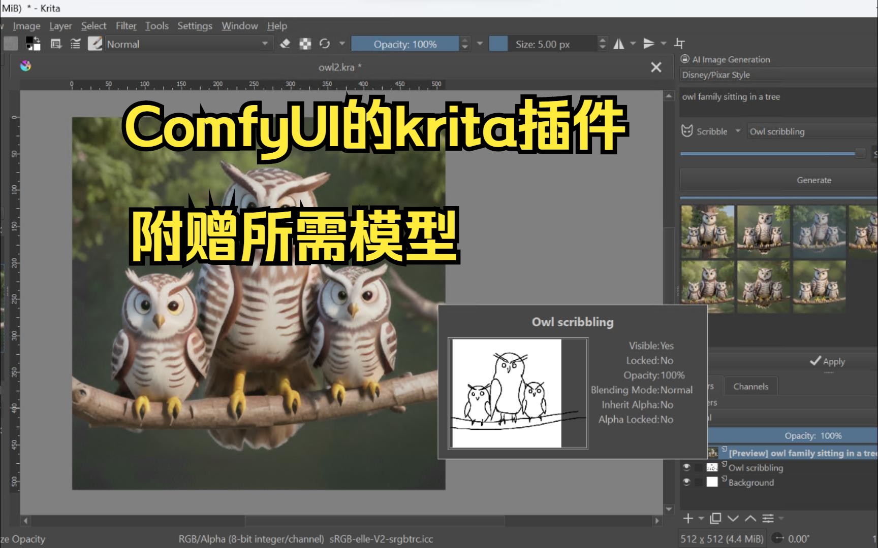Toggle visibility of the Owl scribbling layer

coord(686,468)
